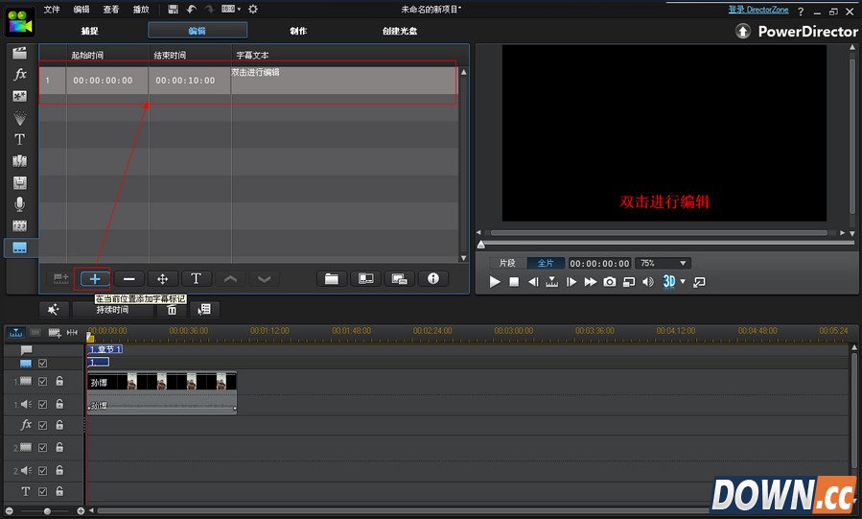Expand the 3D configuration dropdown arrow
The width and height of the screenshot is (862, 519).
[x=683, y=281]
